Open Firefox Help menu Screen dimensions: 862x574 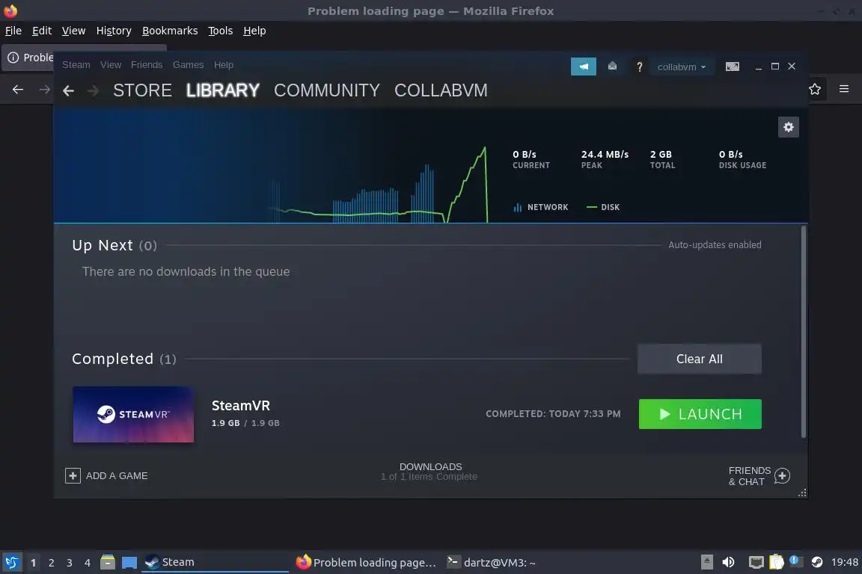pos(254,31)
